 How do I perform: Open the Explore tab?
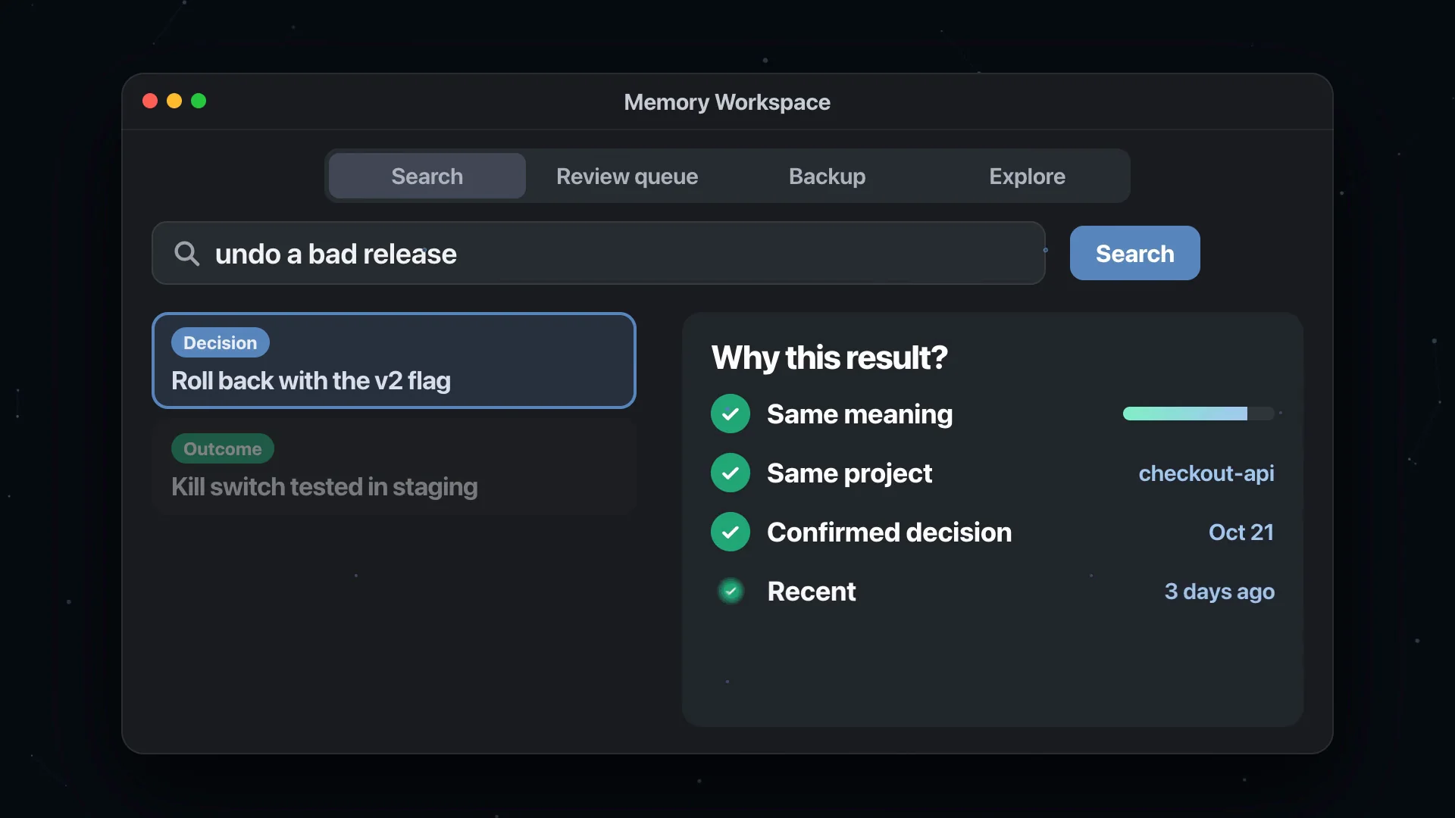point(1028,176)
